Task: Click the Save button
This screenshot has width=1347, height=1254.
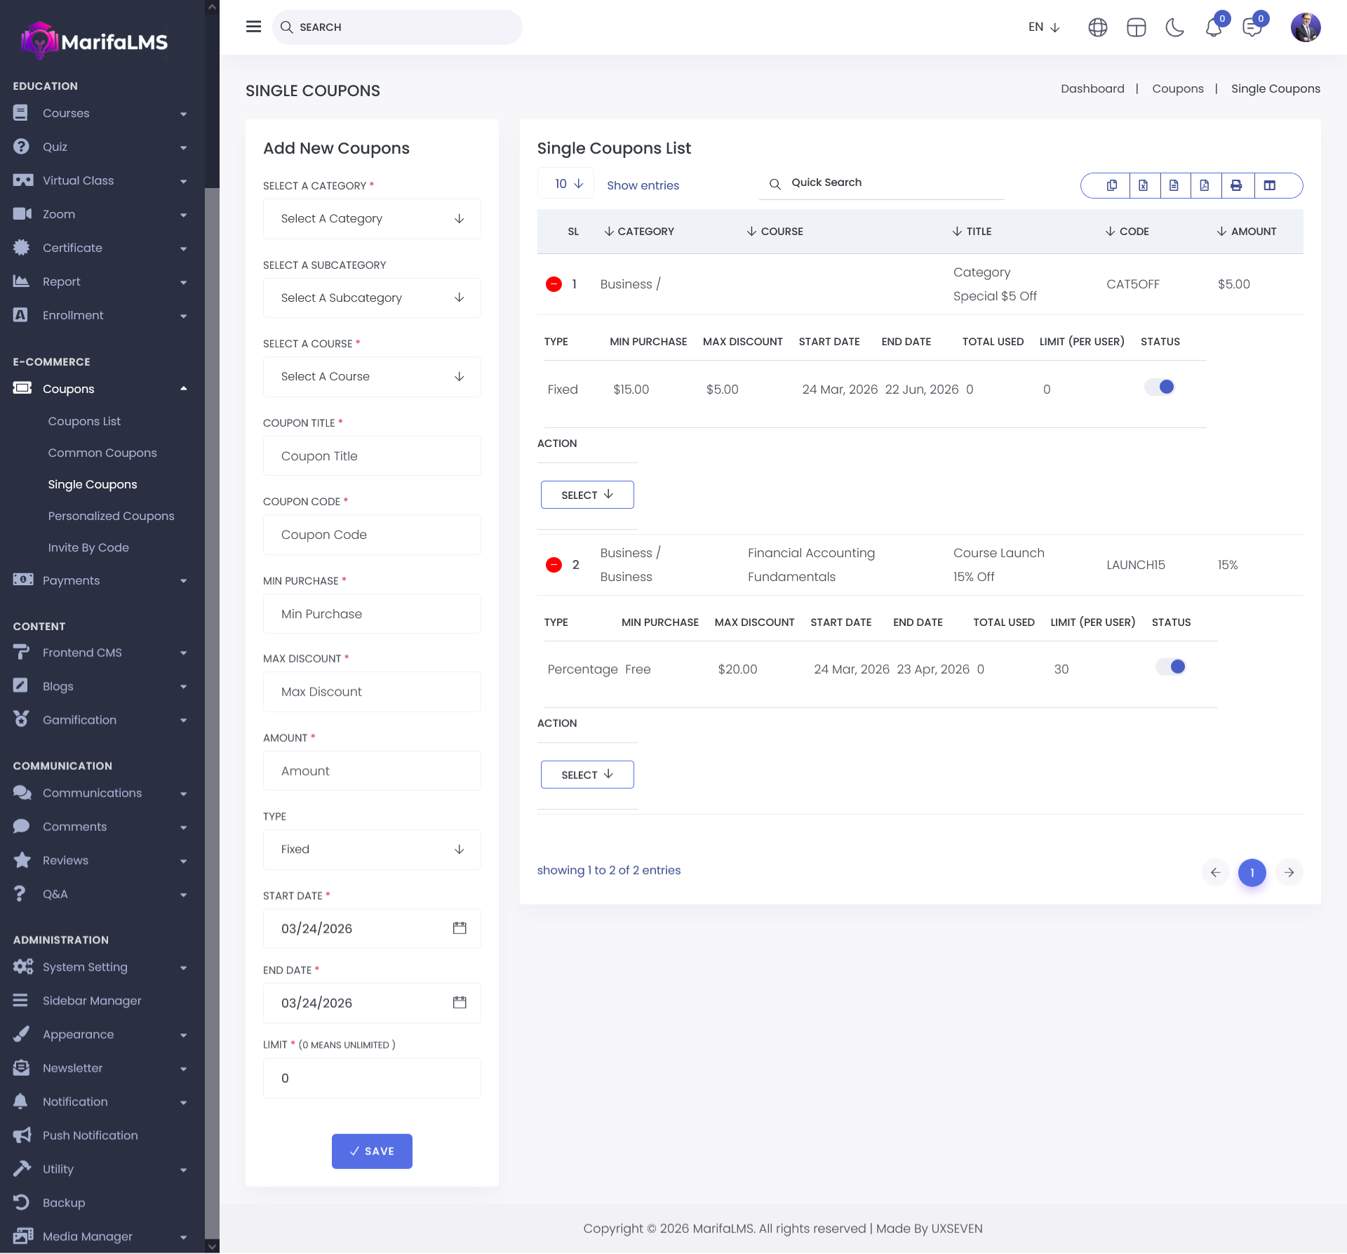Action: (372, 1151)
